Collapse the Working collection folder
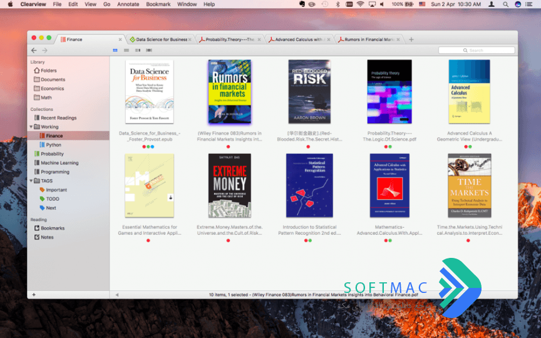 click(x=31, y=126)
